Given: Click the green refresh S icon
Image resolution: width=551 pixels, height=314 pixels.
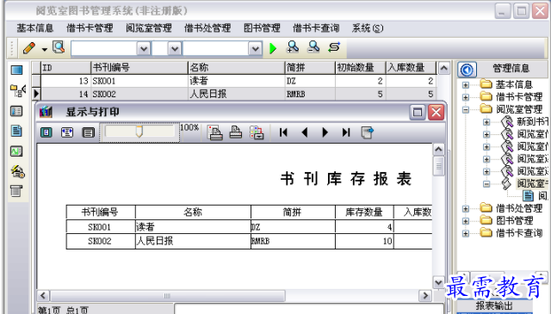Looking at the screenshot, I should 334,47.
